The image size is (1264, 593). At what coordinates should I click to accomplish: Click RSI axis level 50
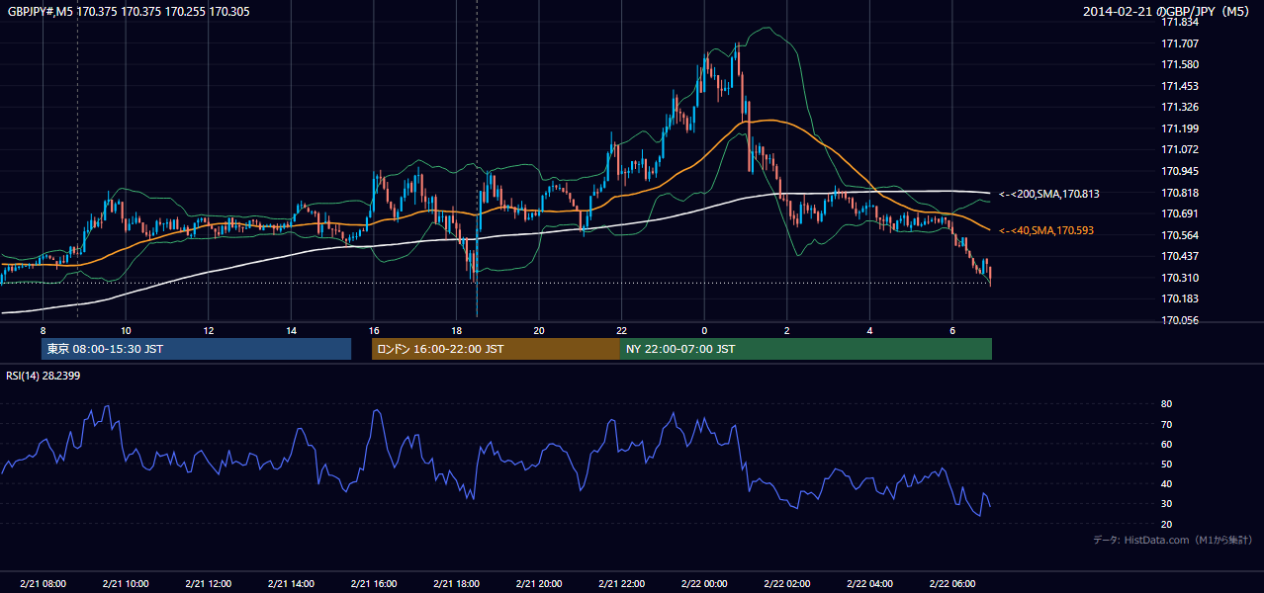pos(1166,465)
